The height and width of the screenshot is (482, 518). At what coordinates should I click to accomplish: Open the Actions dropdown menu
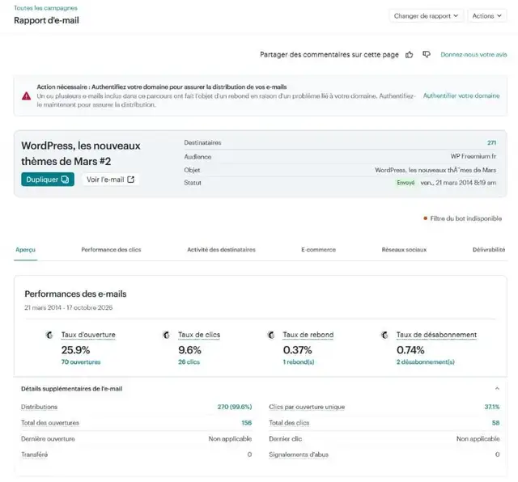click(487, 16)
